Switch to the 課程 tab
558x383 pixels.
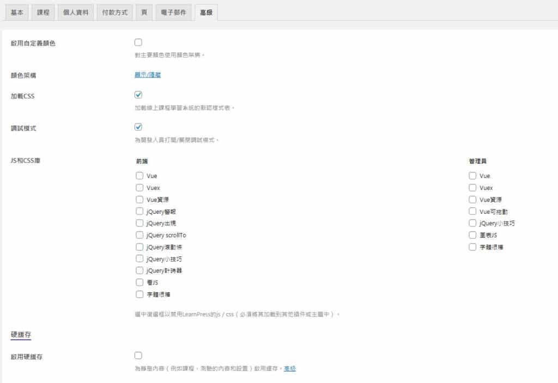coord(43,13)
